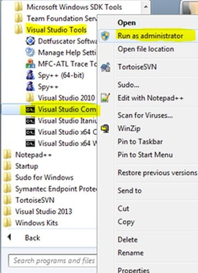Click the Windows Kits folder icon
This screenshot has width=198, height=273.
(x=7, y=223)
